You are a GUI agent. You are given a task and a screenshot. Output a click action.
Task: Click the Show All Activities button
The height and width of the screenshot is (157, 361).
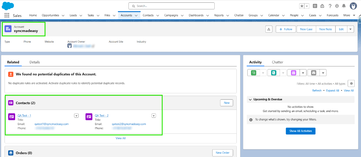tap(301, 131)
